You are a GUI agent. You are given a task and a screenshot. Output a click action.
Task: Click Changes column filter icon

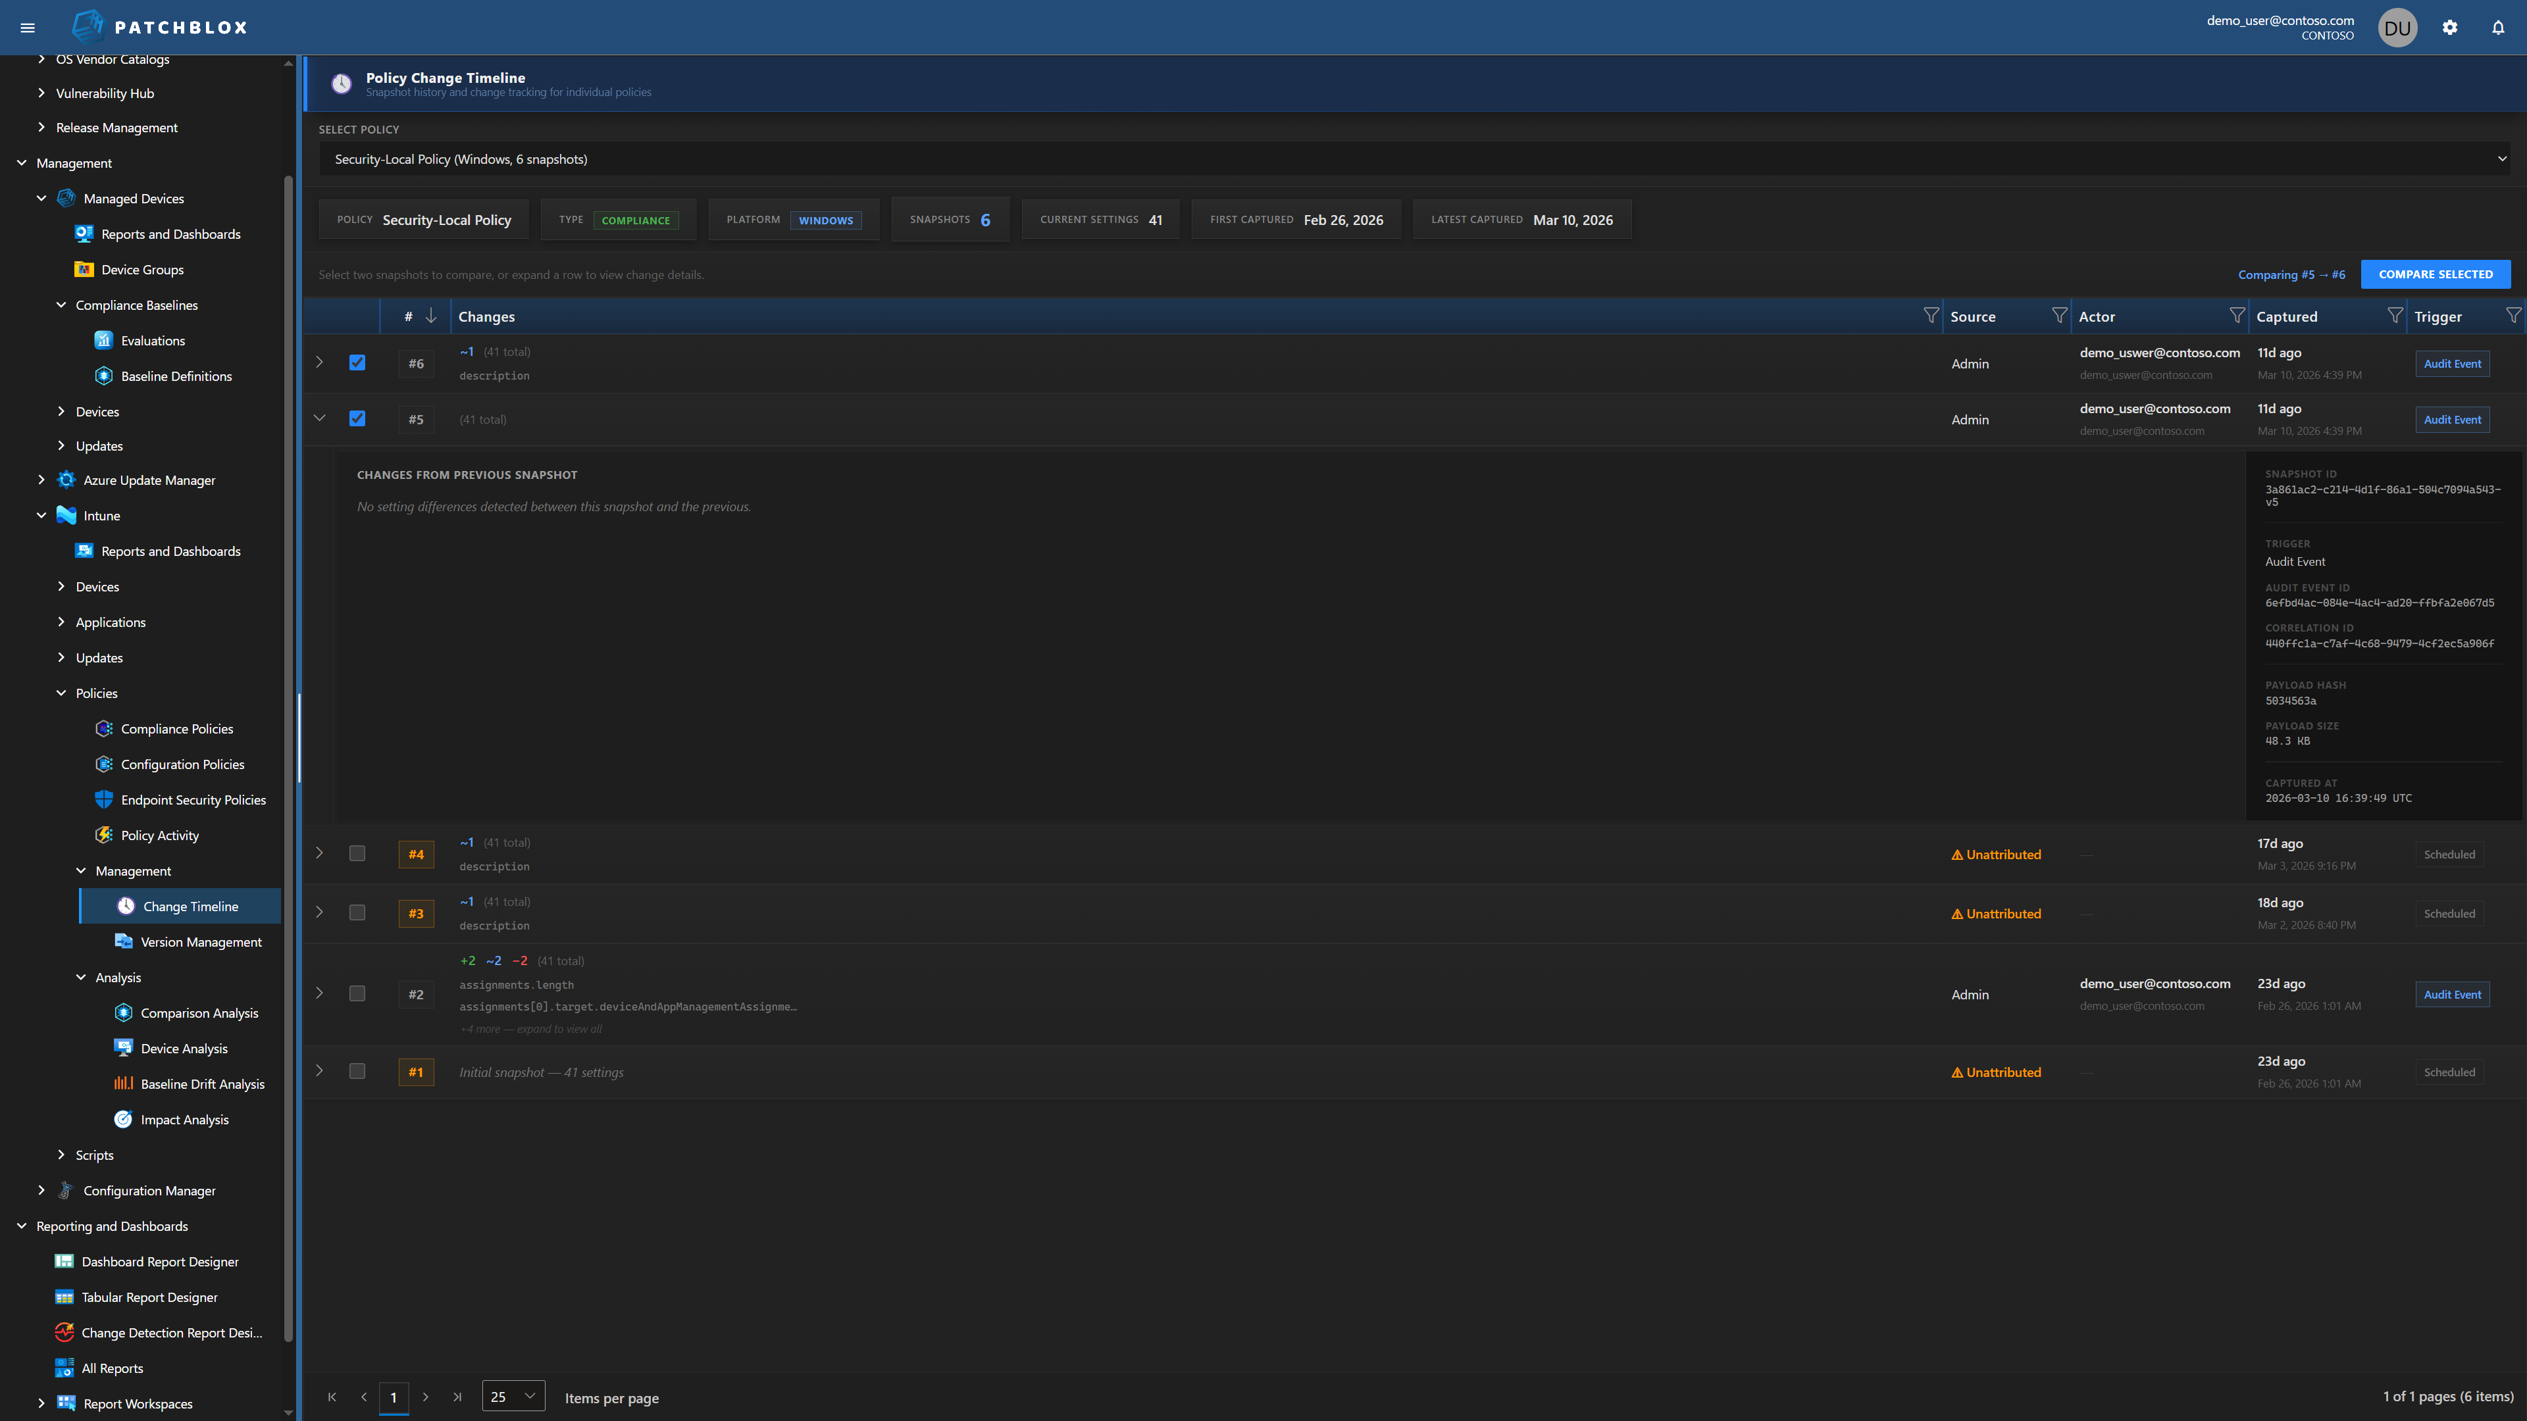click(1931, 316)
